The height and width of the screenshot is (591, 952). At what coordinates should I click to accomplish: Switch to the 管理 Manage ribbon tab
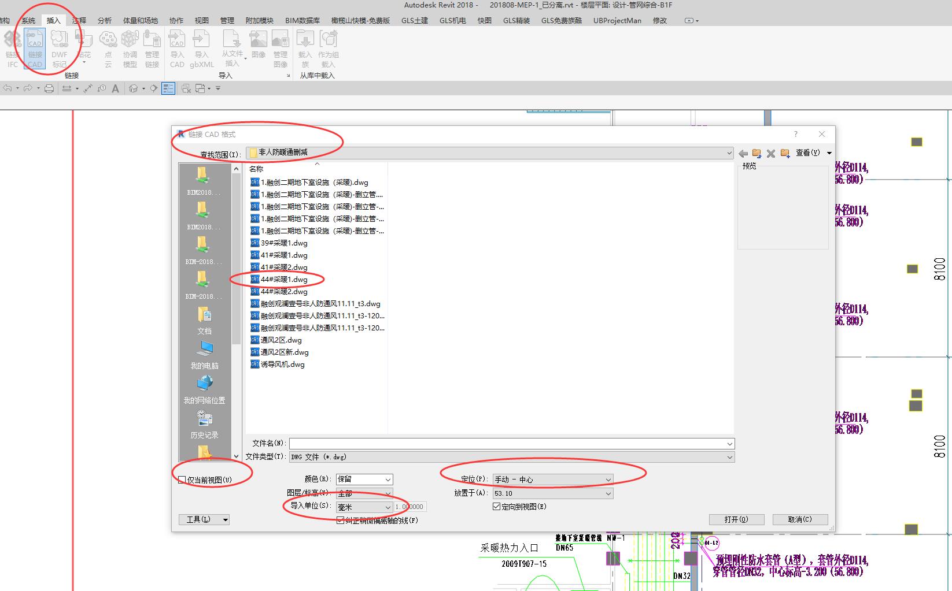click(227, 20)
